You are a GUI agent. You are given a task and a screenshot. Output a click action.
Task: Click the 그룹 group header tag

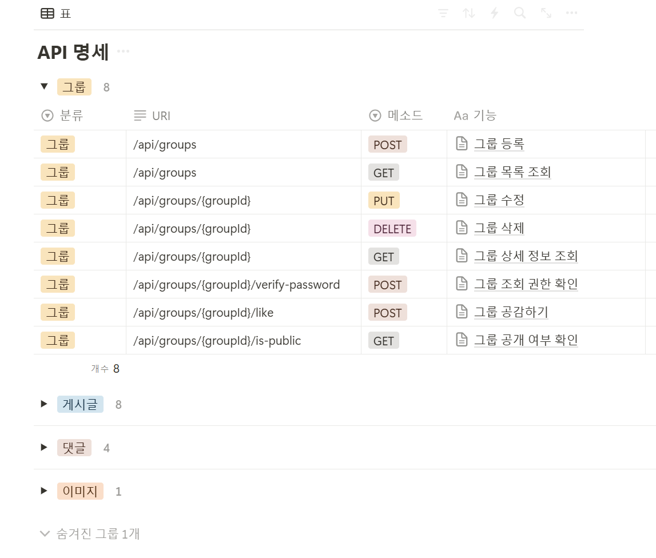coord(74,87)
